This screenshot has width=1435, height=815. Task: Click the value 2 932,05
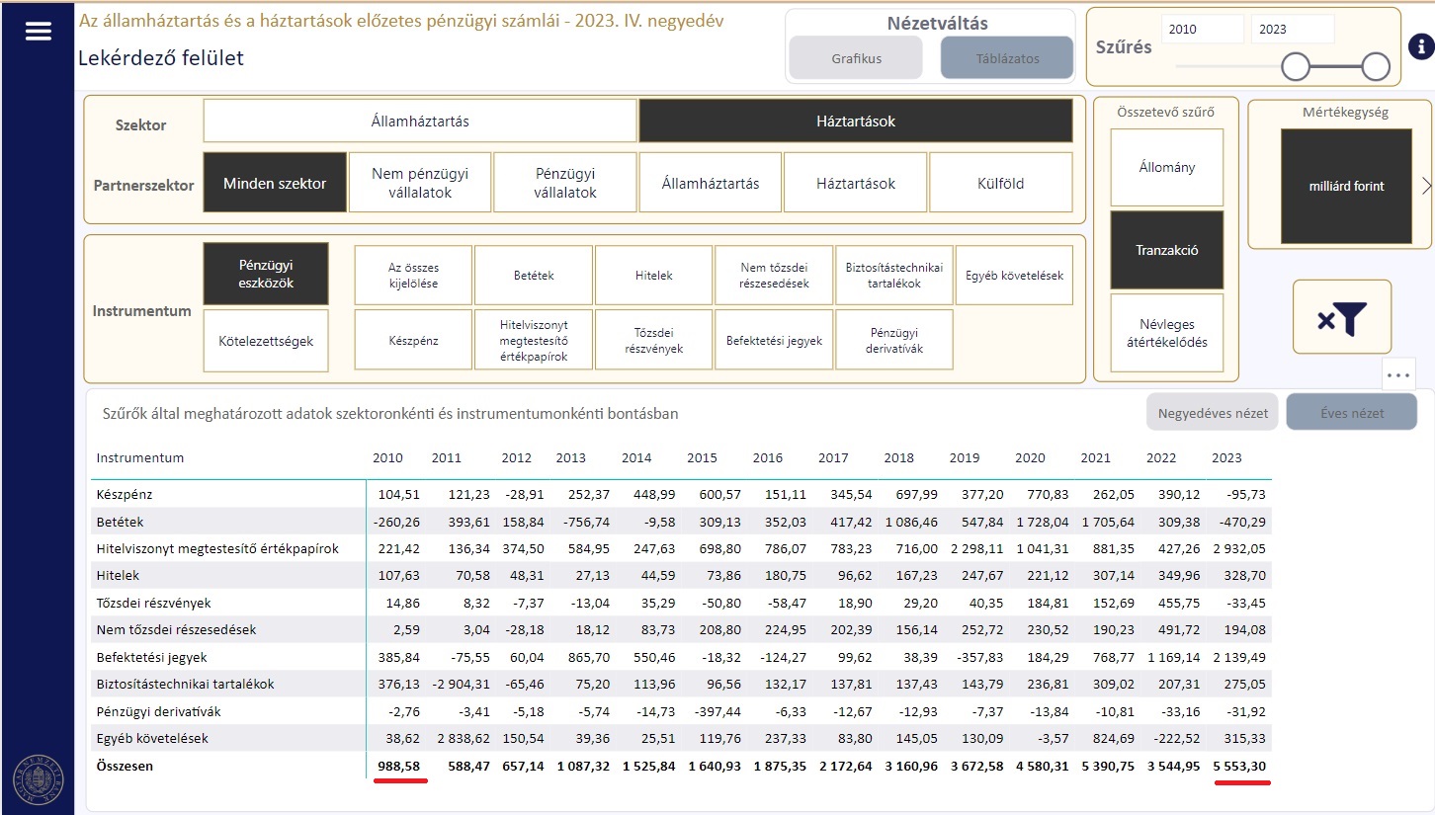[1240, 548]
